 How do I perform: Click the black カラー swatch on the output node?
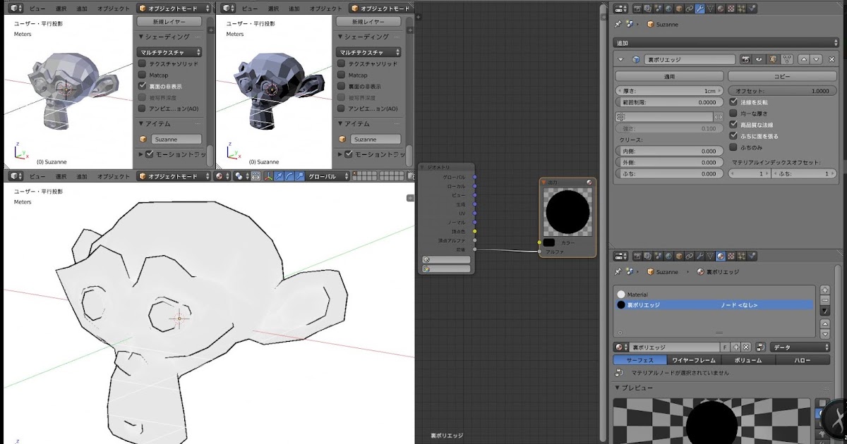[548, 242]
